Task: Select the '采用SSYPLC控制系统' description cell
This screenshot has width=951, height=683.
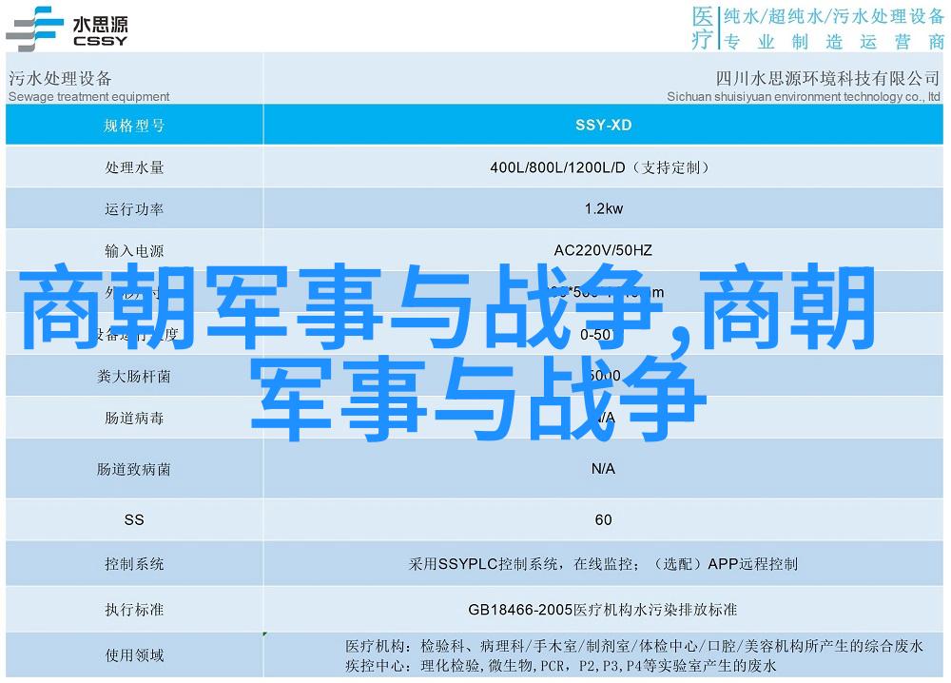Action: [x=603, y=564]
